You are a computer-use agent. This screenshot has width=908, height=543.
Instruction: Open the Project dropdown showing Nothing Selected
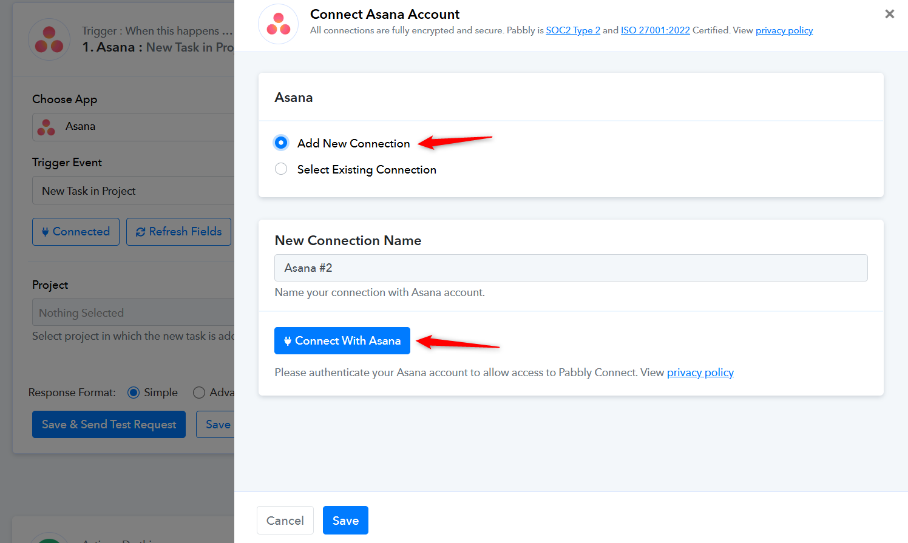coord(134,312)
